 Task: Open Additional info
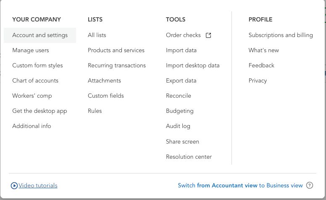[32, 126]
